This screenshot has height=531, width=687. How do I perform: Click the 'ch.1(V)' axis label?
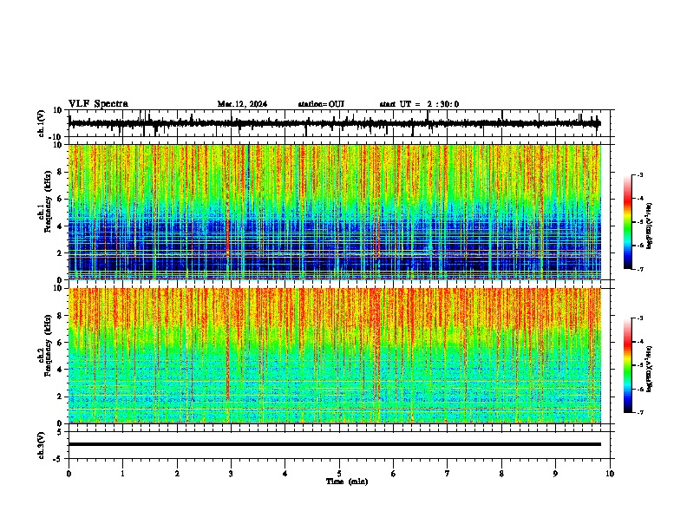(42, 123)
